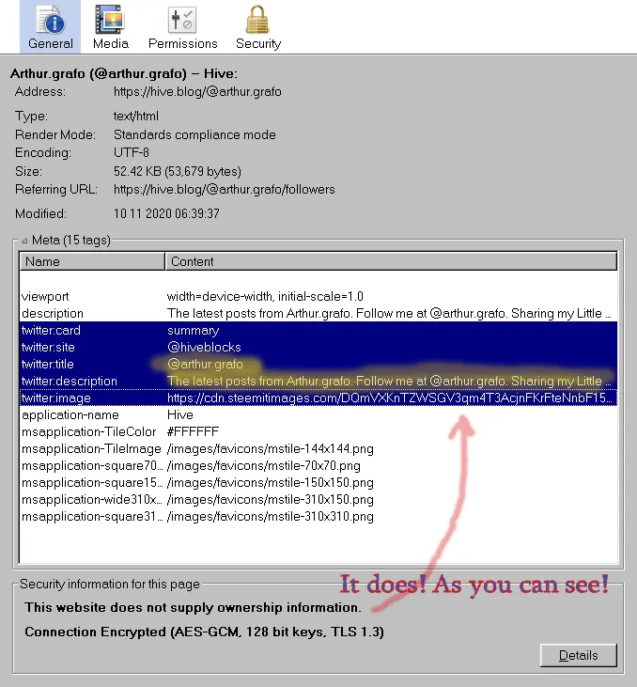Open the General tab icon

click(x=51, y=26)
